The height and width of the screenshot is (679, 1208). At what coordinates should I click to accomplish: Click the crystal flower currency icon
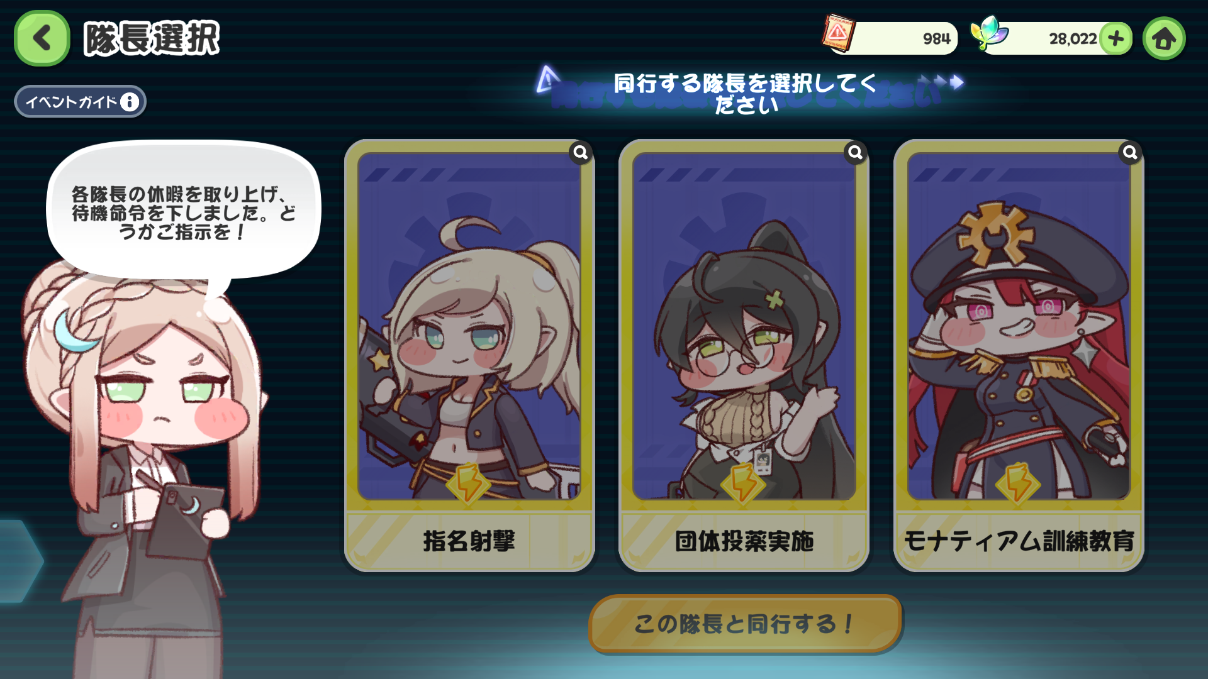(989, 33)
